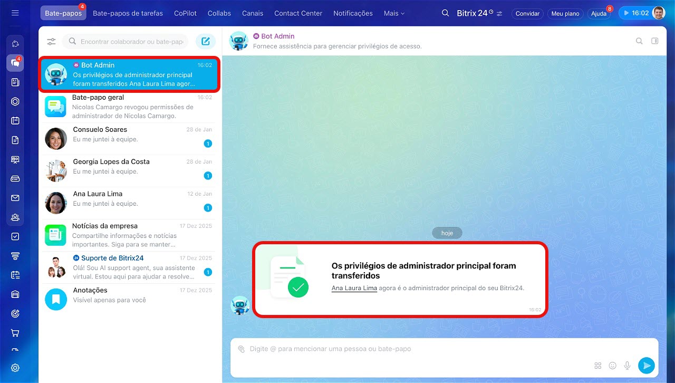675x383 pixels.
Task: Click the Convidar button
Action: (x=527, y=14)
